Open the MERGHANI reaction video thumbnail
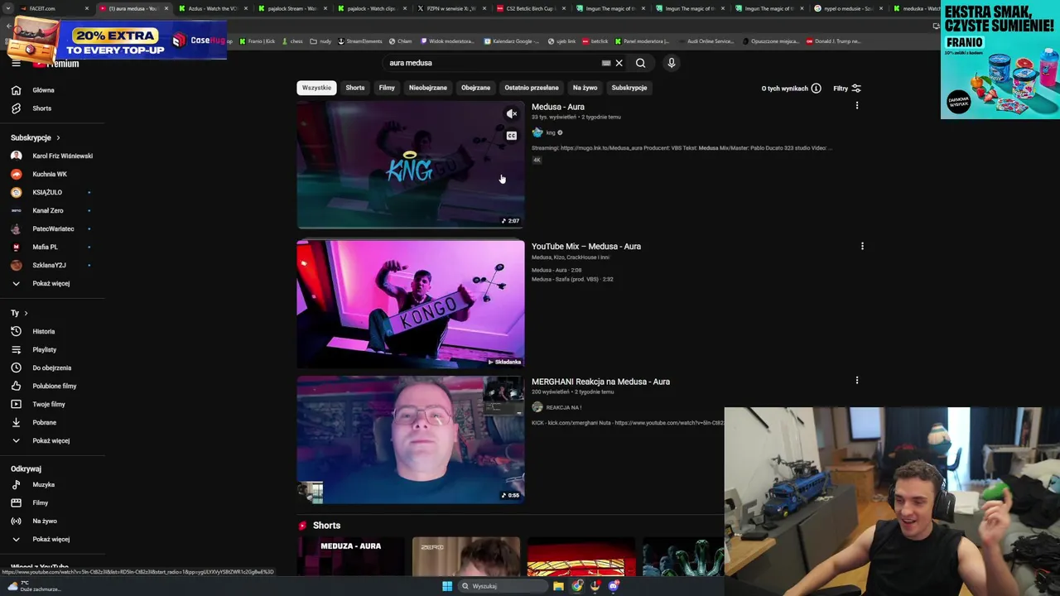Viewport: 1060px width, 596px height. point(411,440)
